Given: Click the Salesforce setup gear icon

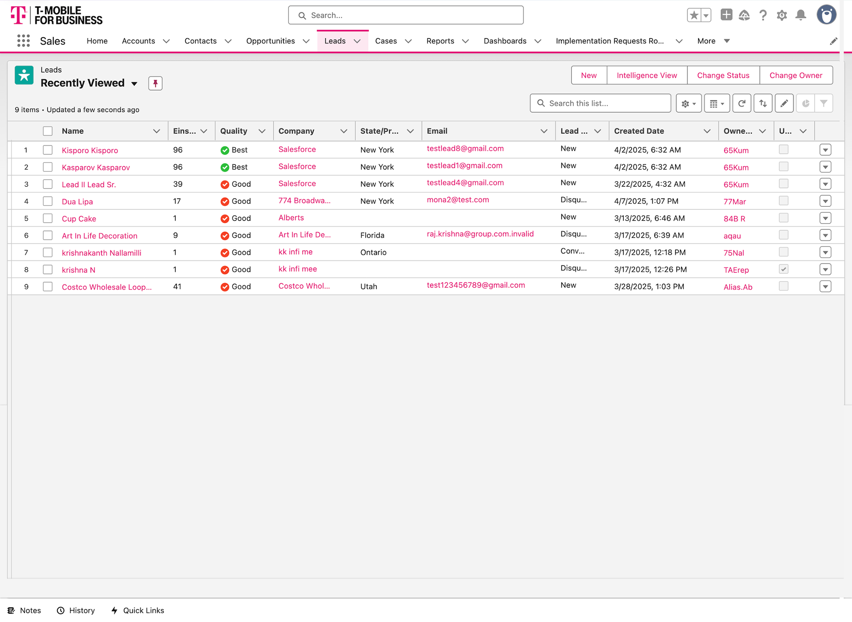Looking at the screenshot, I should tap(781, 15).
